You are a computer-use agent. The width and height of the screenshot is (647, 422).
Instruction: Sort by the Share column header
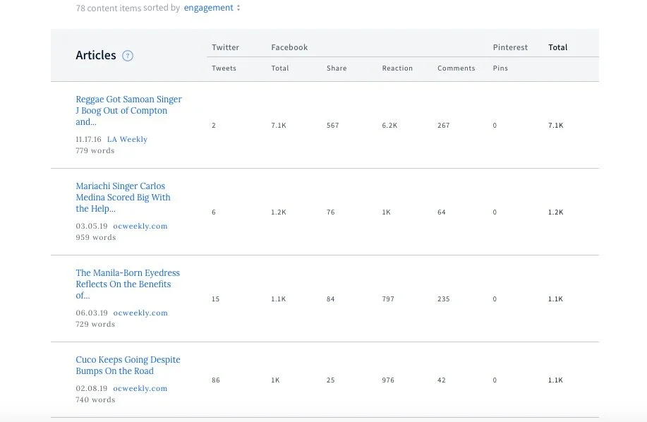pos(337,68)
